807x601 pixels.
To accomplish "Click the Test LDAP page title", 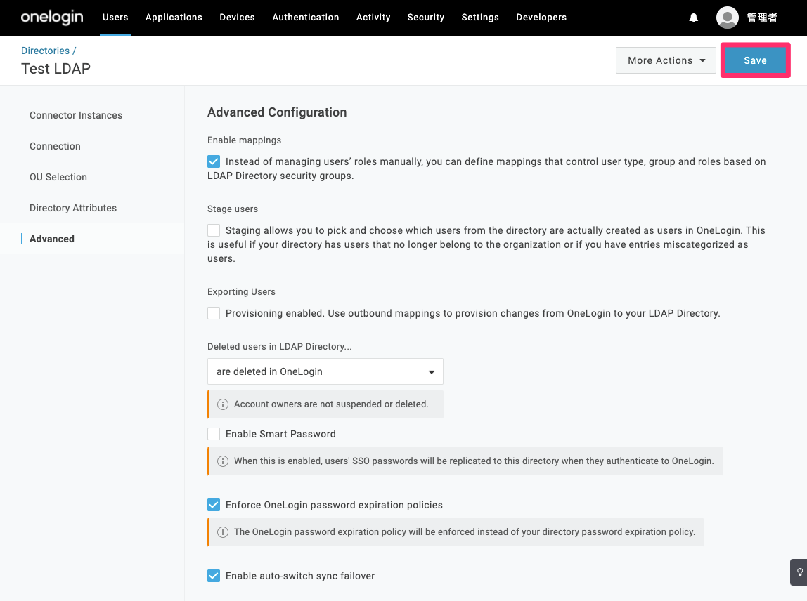I will (x=56, y=69).
